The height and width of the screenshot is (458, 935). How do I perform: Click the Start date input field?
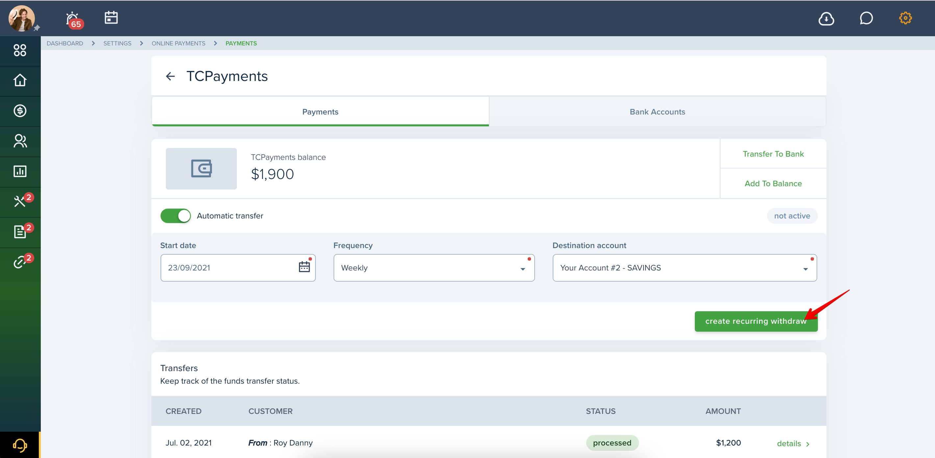click(x=238, y=268)
